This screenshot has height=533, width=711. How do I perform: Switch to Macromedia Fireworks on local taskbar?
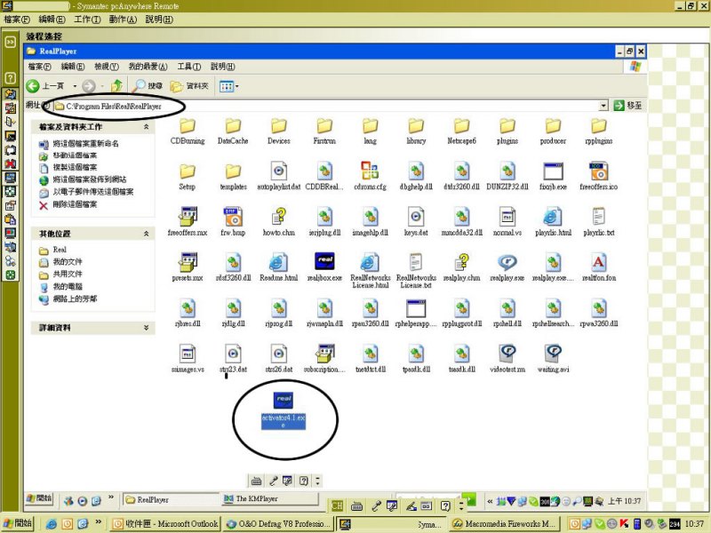pos(504,523)
